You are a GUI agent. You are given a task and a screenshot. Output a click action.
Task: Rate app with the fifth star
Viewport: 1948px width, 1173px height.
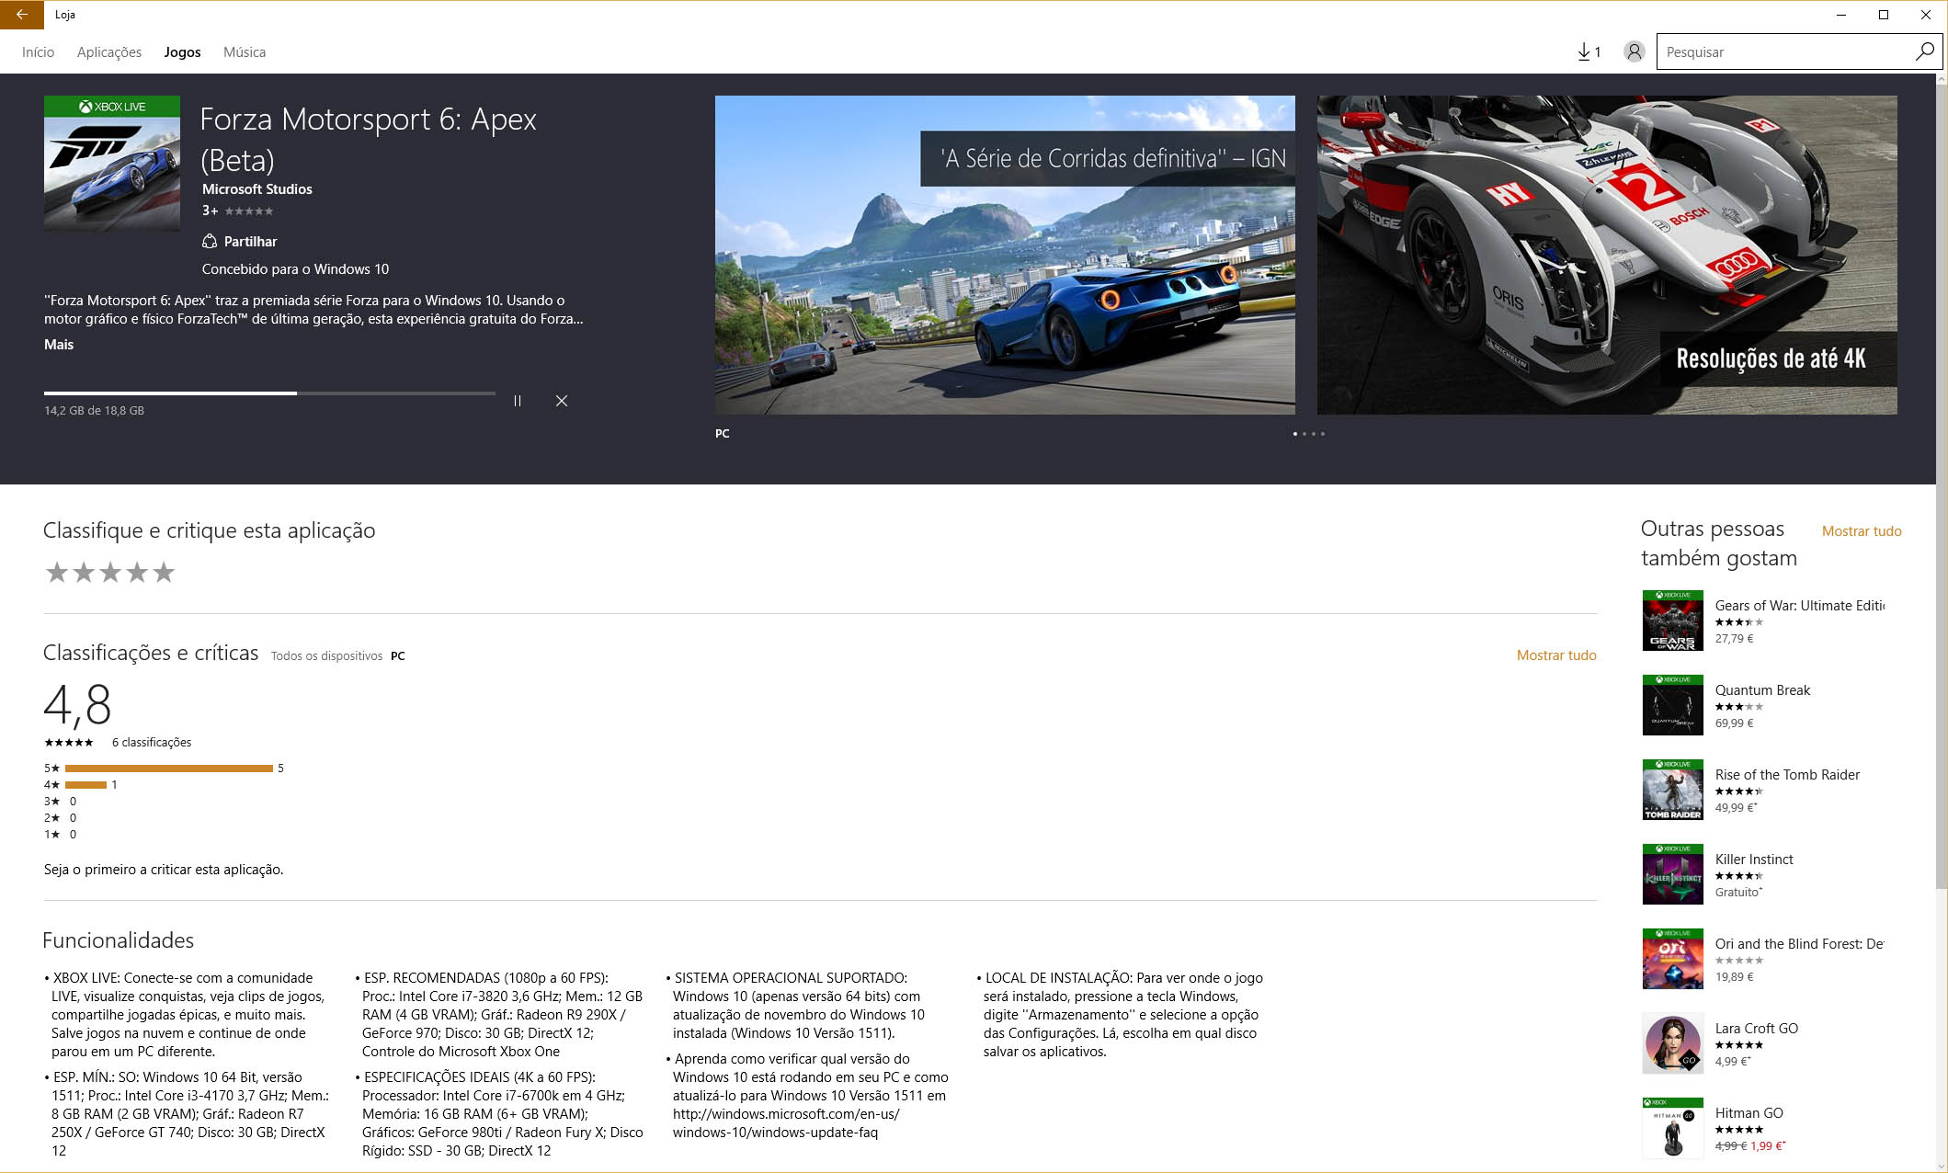pos(164,573)
